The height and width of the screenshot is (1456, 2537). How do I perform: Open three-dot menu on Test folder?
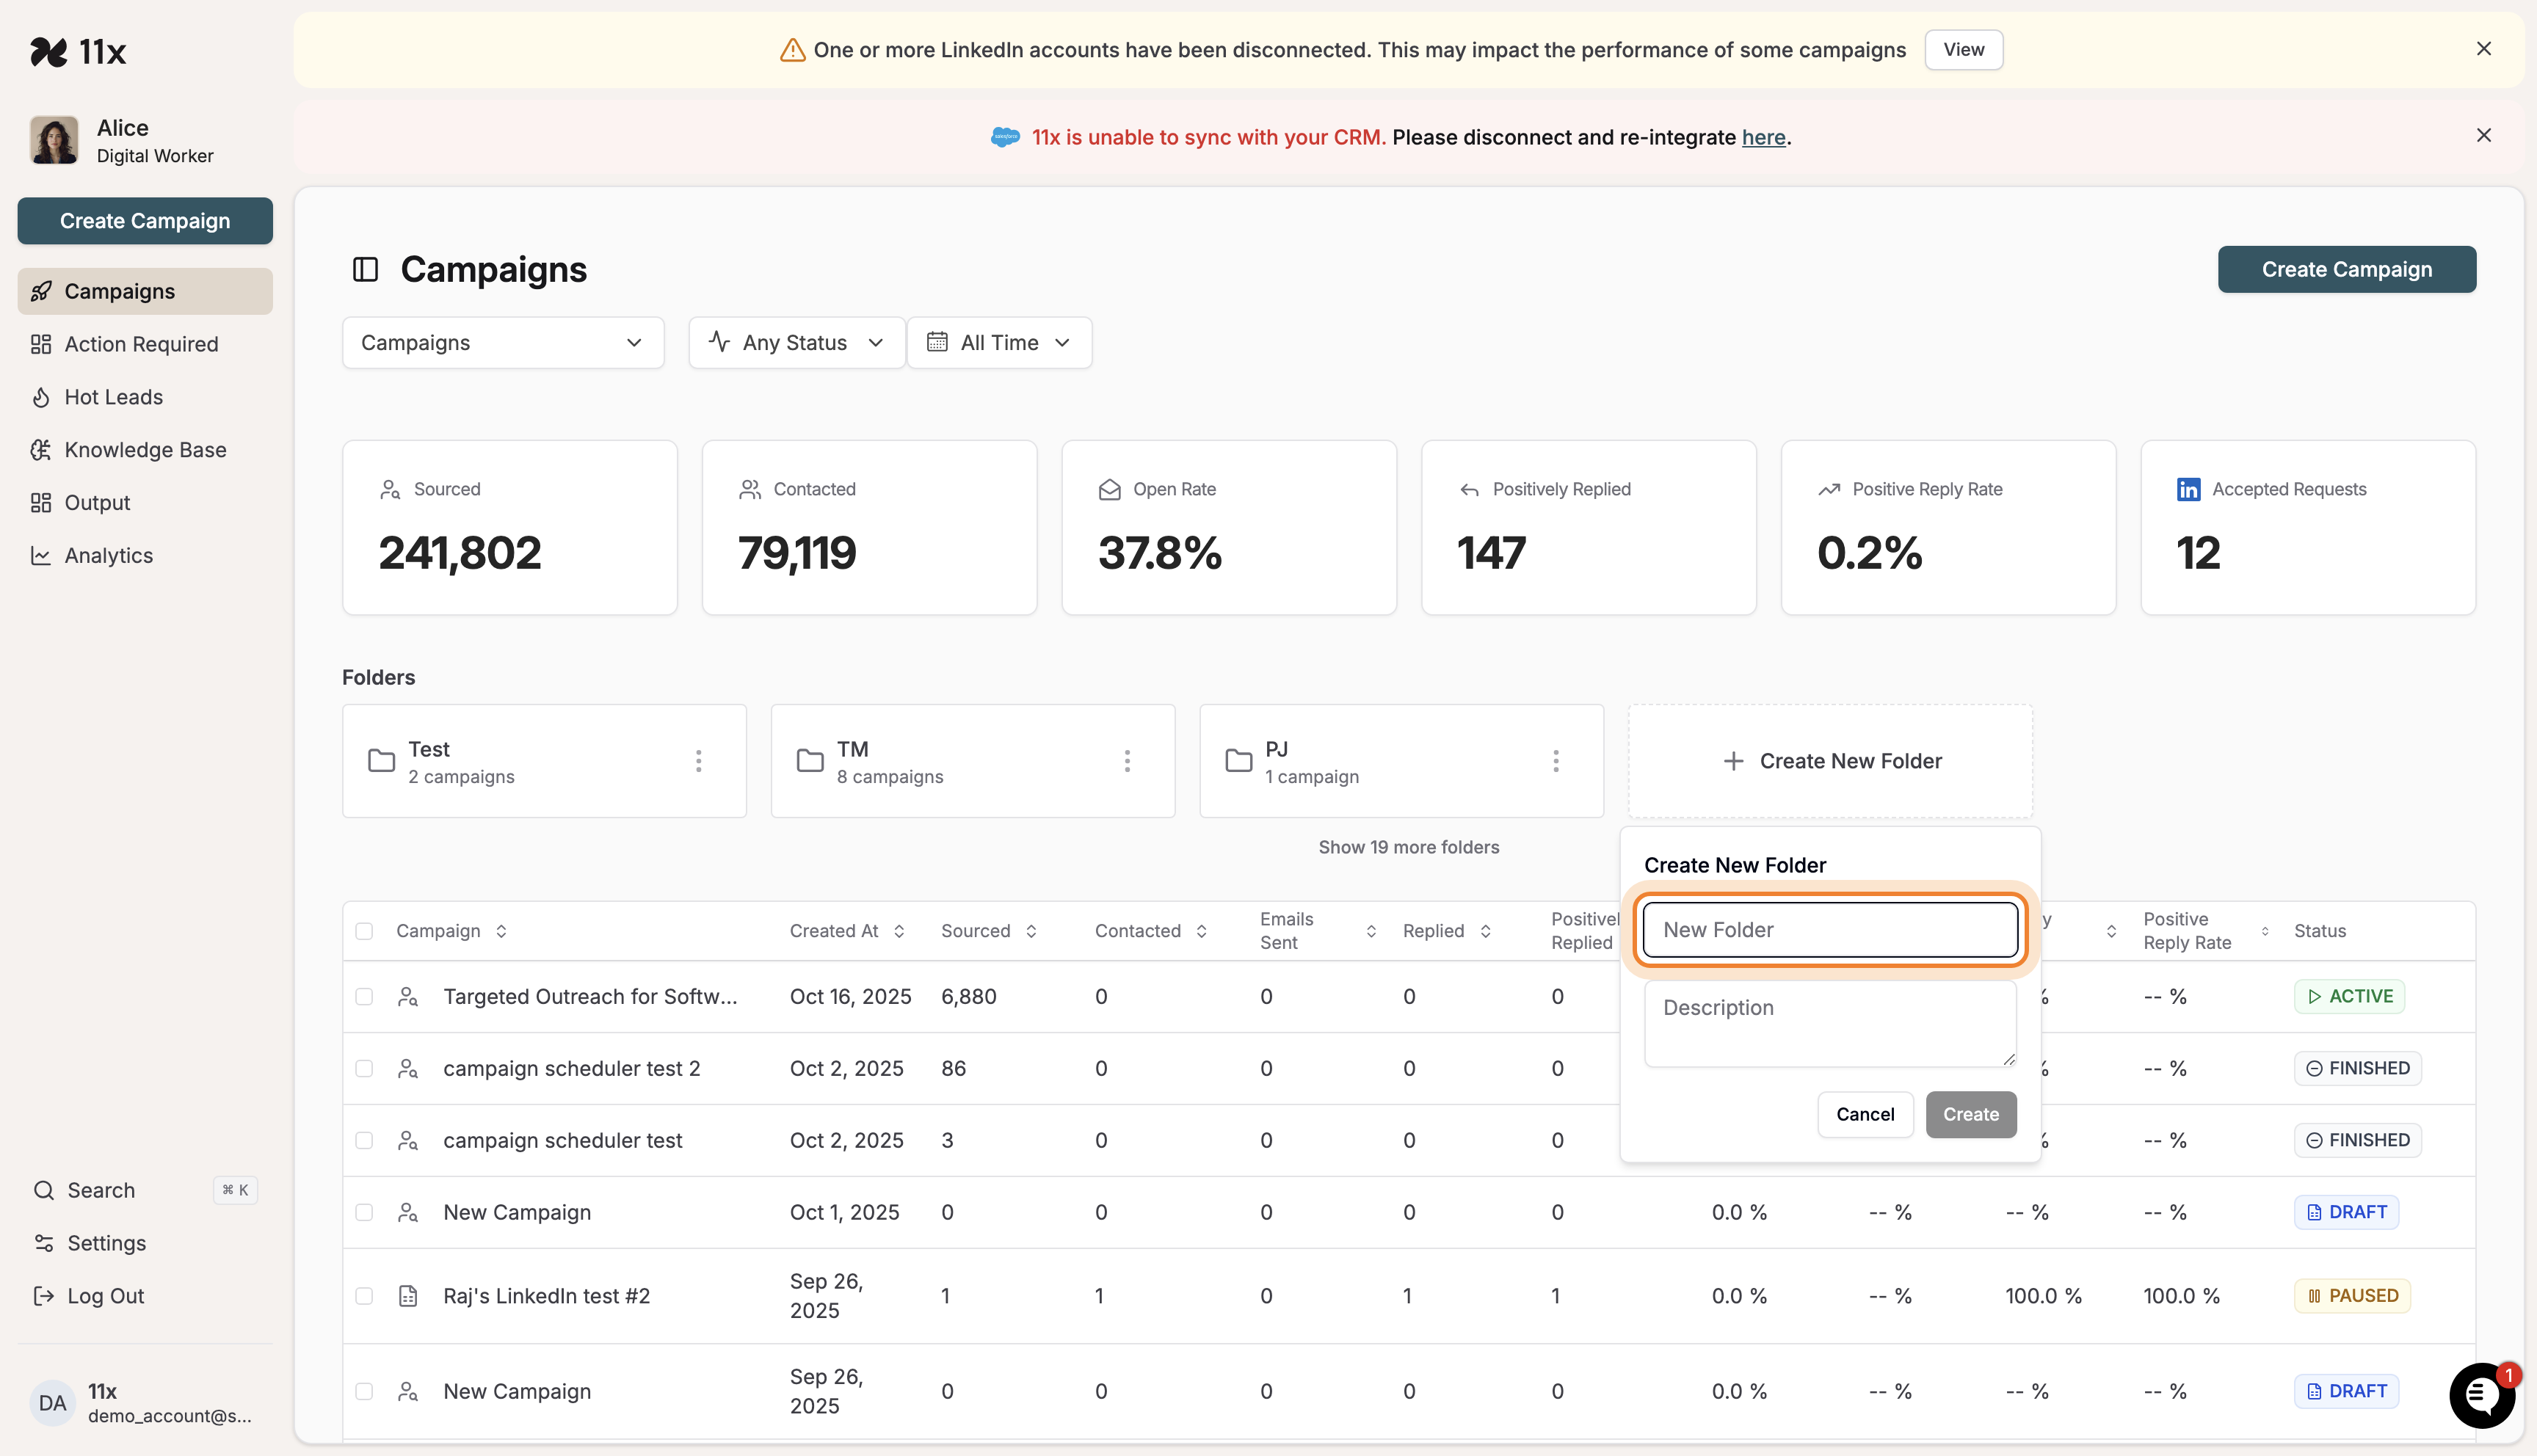698,761
